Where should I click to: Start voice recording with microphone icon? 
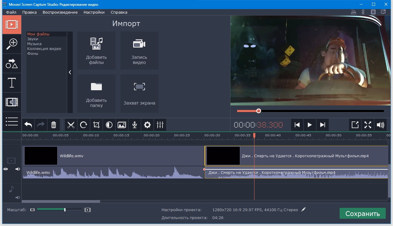pos(135,125)
